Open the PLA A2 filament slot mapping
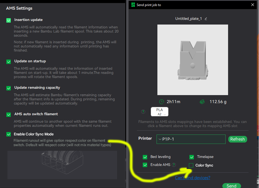This screenshot has width=259, height=188. [160, 112]
